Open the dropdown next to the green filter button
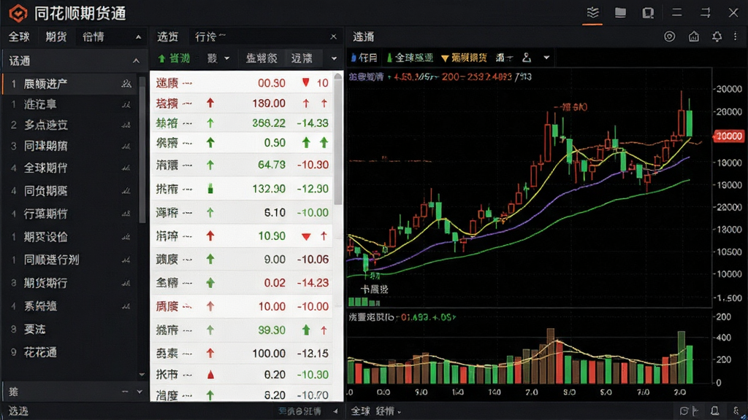 tap(227, 58)
